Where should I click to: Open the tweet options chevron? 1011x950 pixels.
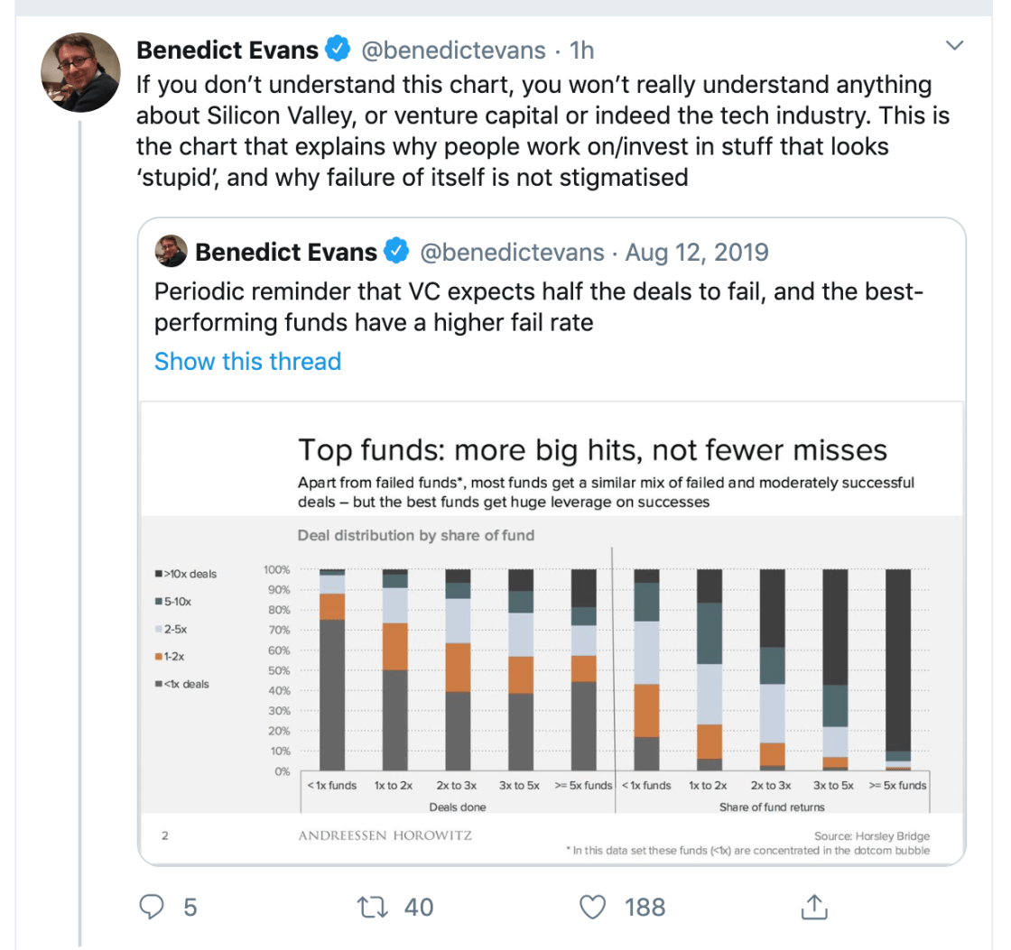click(x=955, y=44)
